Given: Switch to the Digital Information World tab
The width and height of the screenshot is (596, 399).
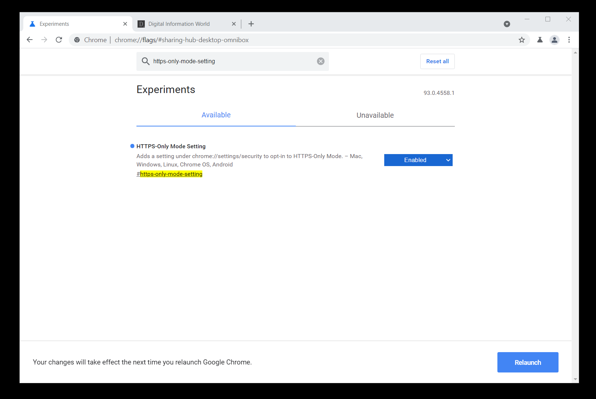Looking at the screenshot, I should [x=178, y=24].
